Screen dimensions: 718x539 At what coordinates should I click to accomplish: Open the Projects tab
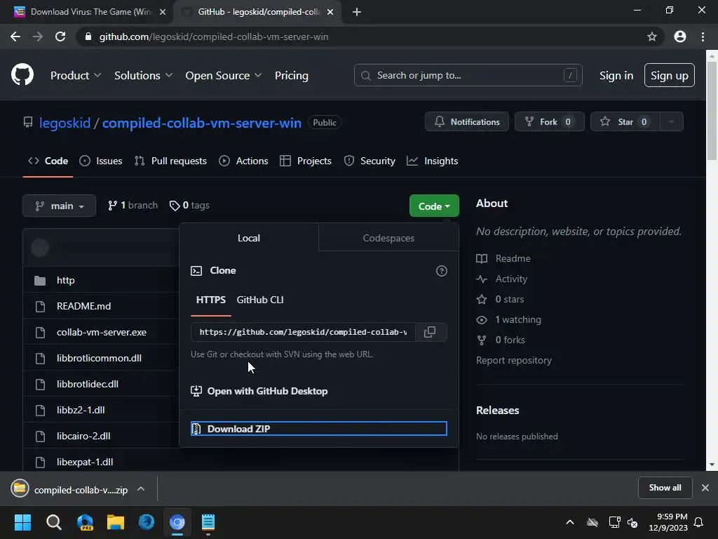[306, 161]
